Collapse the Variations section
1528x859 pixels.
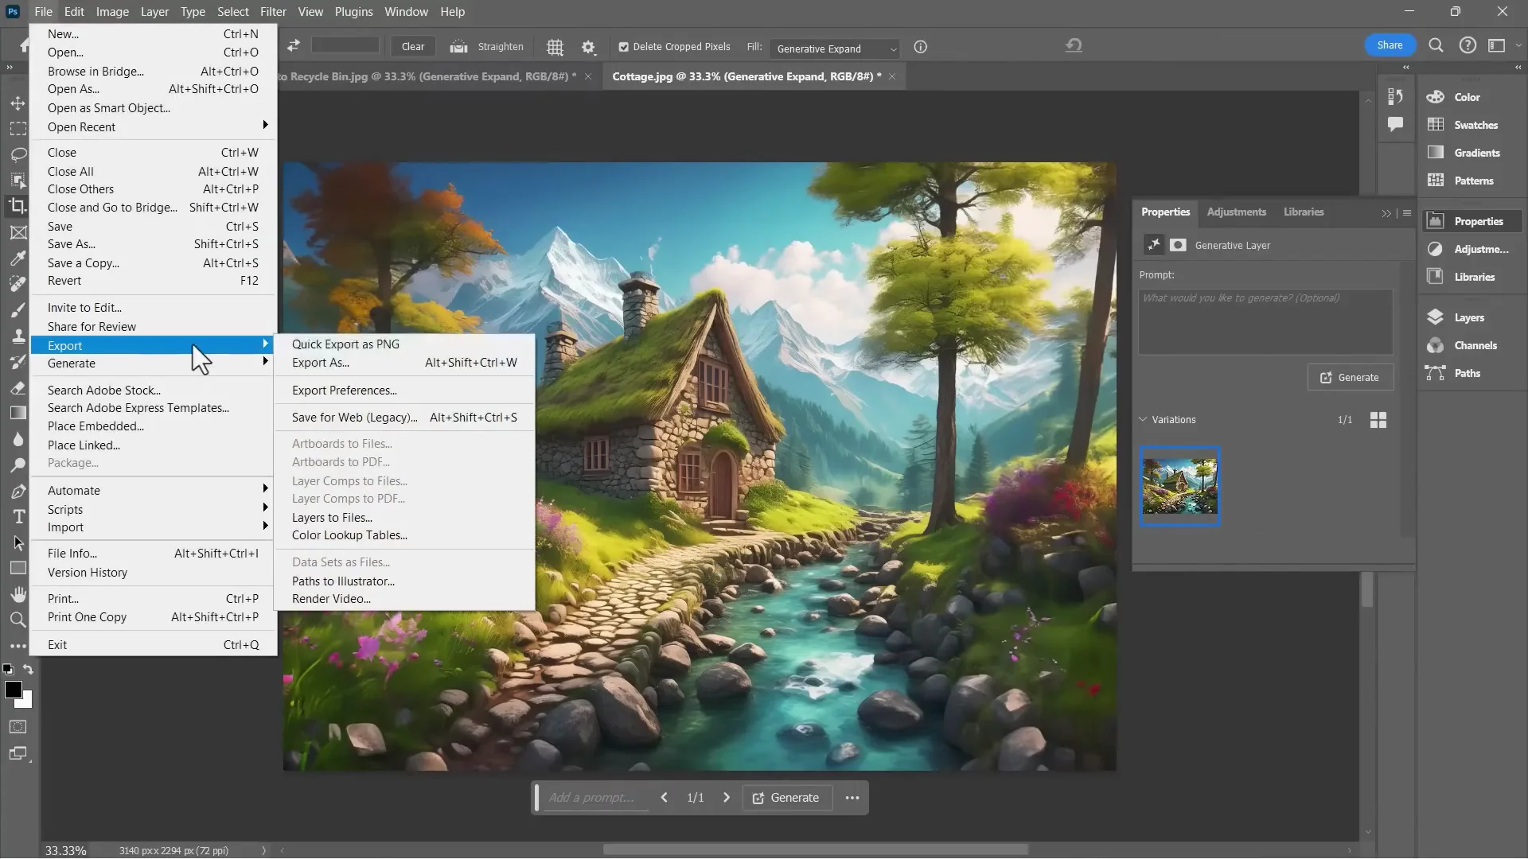point(1144,419)
